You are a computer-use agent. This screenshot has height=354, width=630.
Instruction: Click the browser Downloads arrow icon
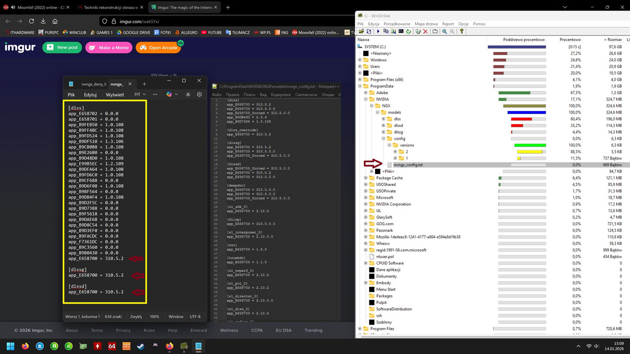[43, 21]
